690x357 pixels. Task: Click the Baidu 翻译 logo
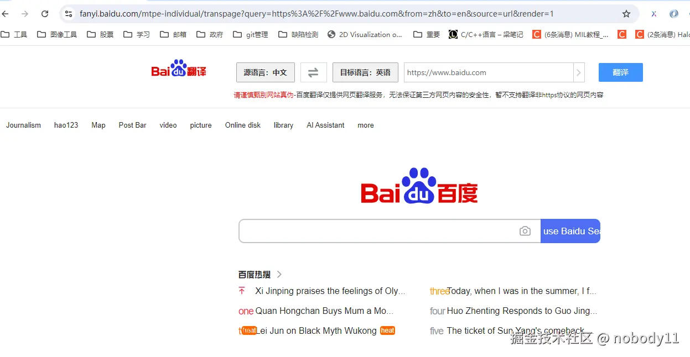[179, 69]
